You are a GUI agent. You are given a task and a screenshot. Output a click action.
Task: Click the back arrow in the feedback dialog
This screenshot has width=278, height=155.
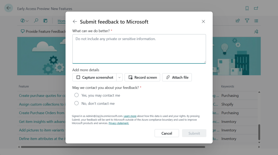pos(75,22)
